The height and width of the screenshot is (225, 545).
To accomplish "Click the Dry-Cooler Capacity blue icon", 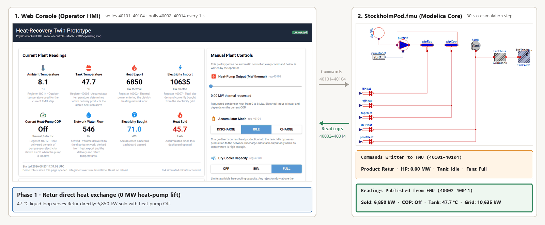I will (214, 158).
